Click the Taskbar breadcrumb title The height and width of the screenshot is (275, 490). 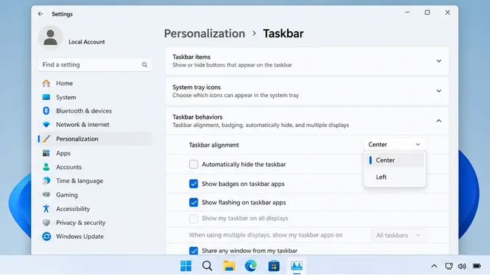coord(283,34)
